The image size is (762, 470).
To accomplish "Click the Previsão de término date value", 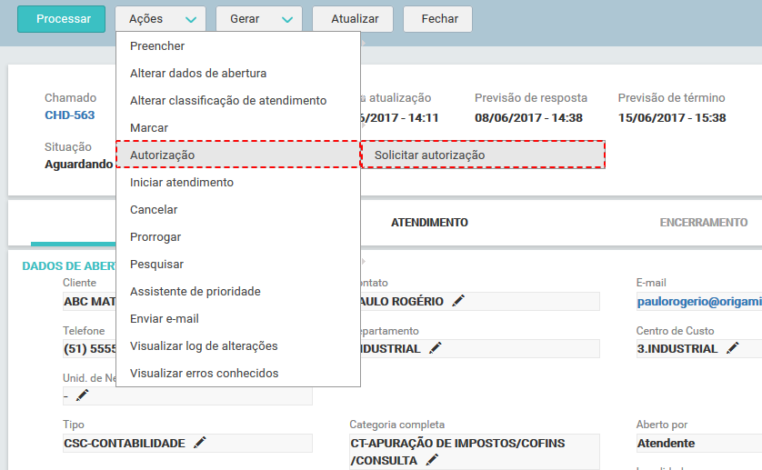I will point(672,117).
